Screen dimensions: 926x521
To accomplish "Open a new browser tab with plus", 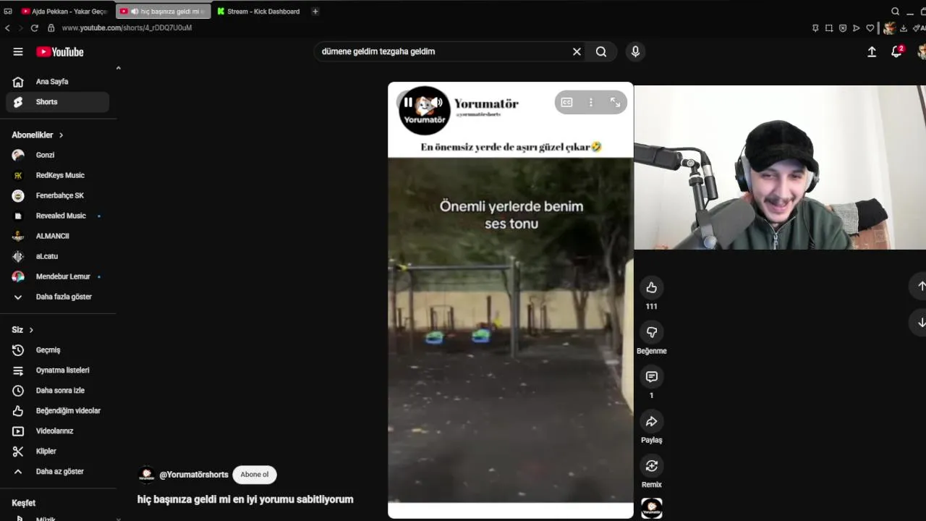I will 315,12.
